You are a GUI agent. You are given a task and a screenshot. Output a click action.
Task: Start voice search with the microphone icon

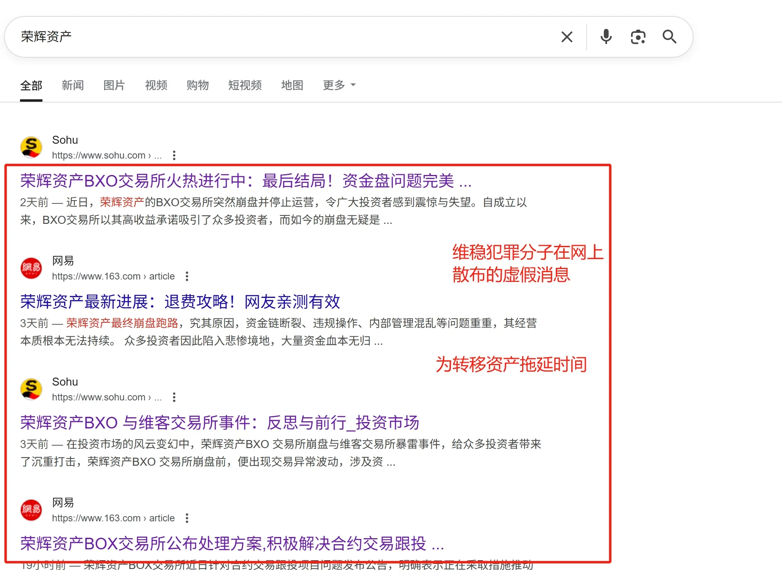pyautogui.click(x=606, y=37)
